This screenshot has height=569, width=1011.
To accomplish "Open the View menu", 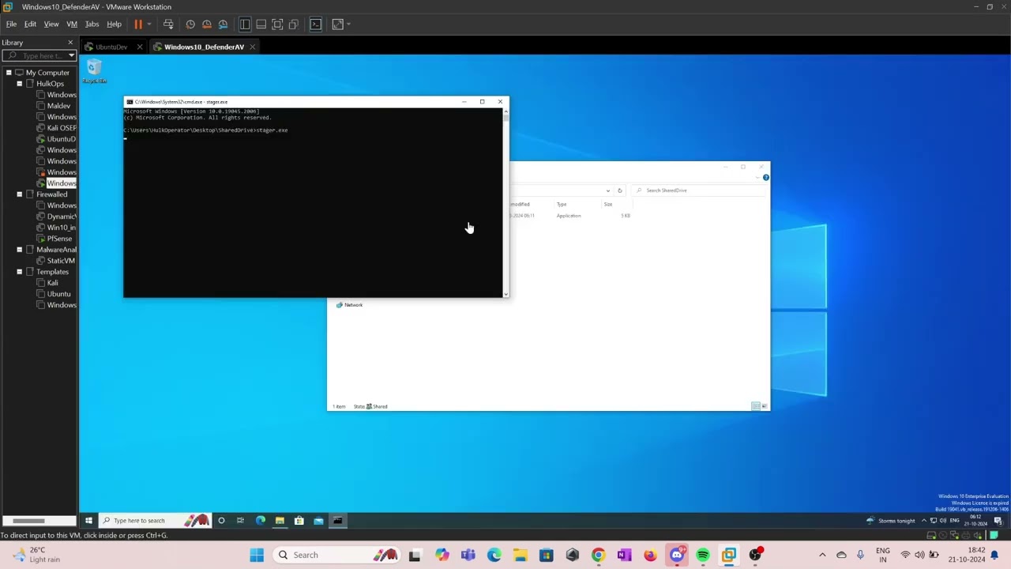I will (x=51, y=24).
